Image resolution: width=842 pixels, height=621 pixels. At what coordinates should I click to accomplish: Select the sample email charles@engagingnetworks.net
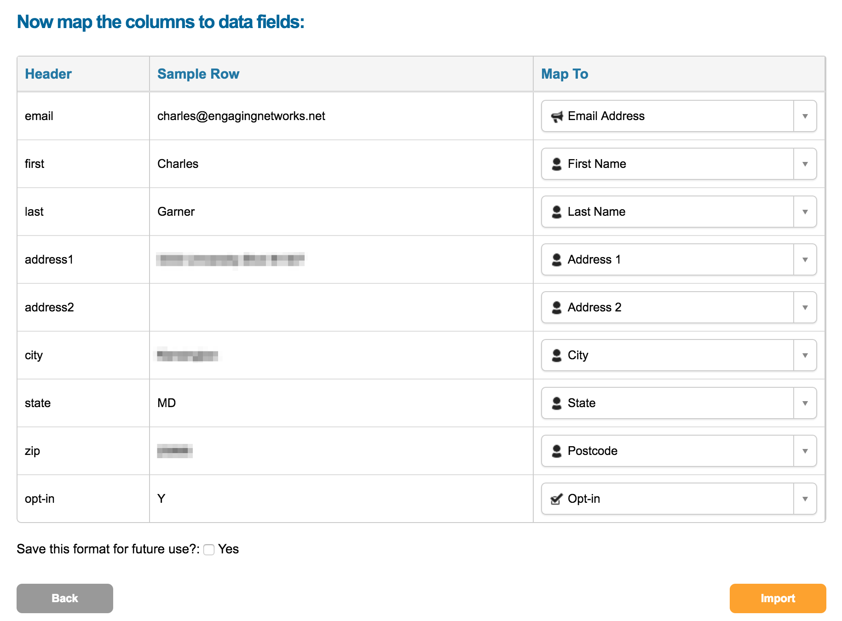tap(241, 116)
